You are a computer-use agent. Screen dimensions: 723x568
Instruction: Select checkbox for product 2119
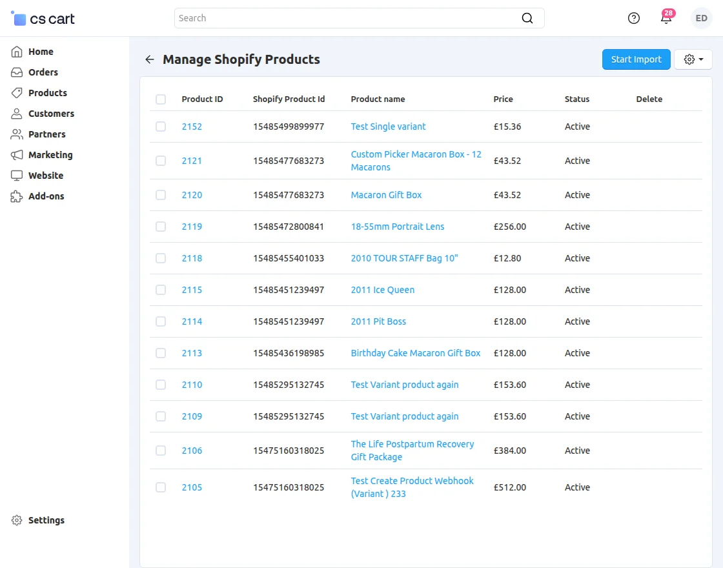pos(161,227)
